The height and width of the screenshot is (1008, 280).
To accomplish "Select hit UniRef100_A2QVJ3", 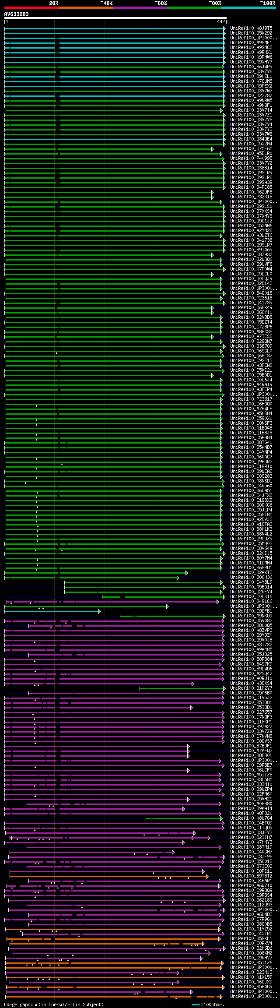I will pyautogui.click(x=251, y=519).
